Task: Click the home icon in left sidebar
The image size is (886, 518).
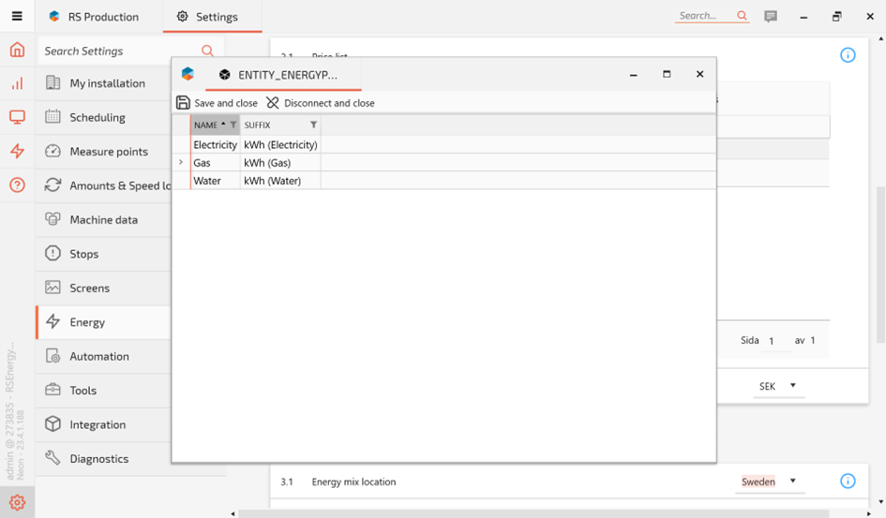Action: 17,51
